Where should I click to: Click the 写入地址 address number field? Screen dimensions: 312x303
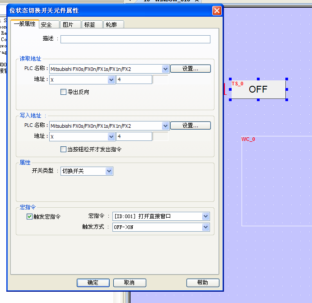(x=134, y=136)
